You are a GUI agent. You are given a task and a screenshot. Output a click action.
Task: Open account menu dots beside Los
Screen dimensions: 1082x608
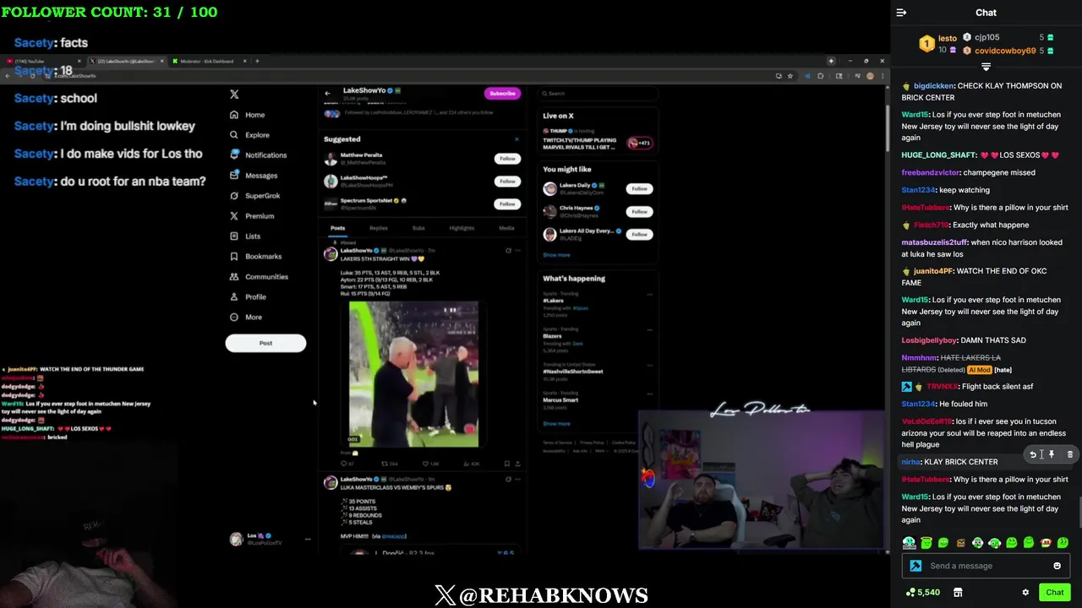coord(308,539)
